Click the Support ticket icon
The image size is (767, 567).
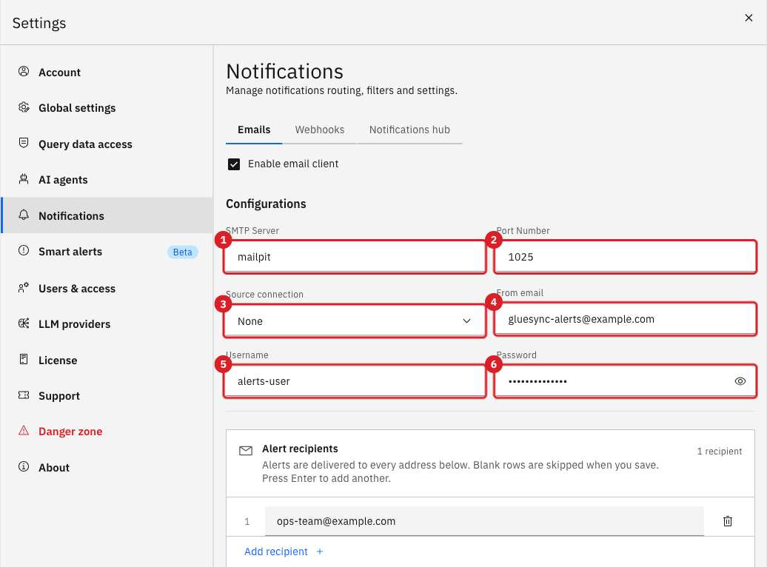[x=24, y=395]
